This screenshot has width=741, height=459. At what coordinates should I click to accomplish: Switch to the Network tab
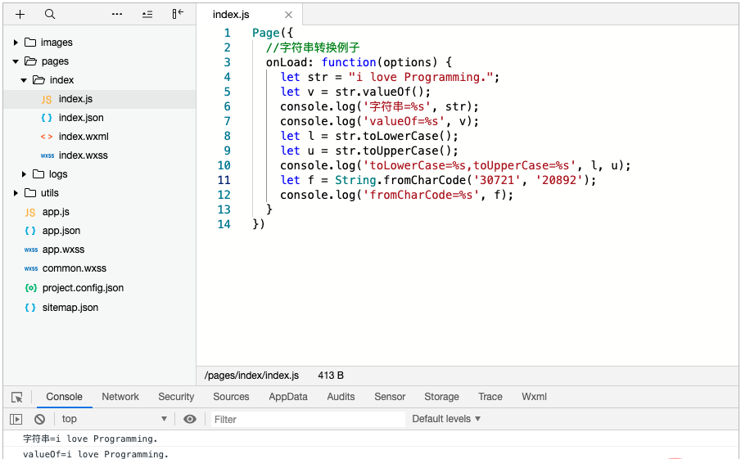click(120, 397)
